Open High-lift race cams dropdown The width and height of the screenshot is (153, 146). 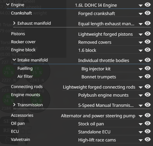point(111,140)
